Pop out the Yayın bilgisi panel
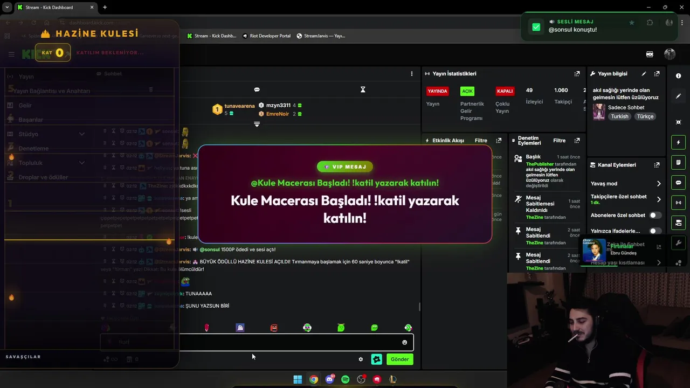690x388 pixels. (x=657, y=74)
